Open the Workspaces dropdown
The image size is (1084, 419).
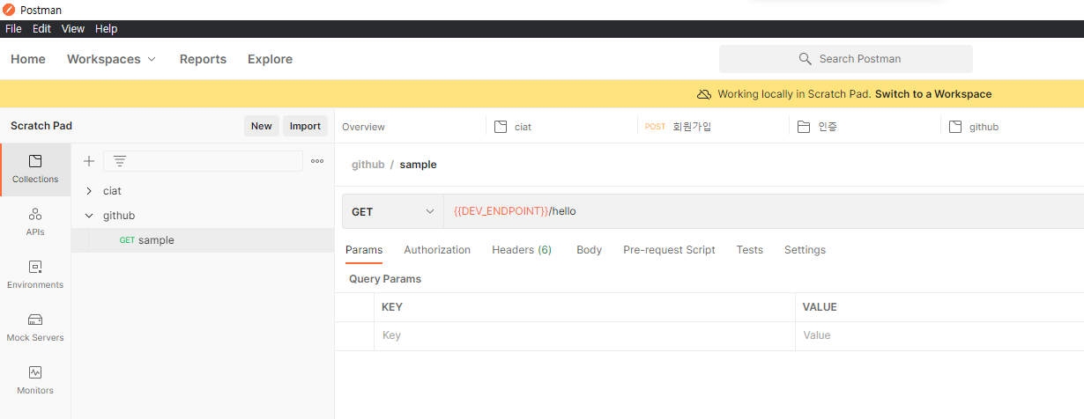[x=112, y=59]
